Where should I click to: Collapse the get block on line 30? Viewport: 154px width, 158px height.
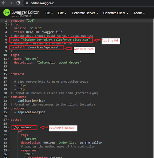[x=8, y=131]
